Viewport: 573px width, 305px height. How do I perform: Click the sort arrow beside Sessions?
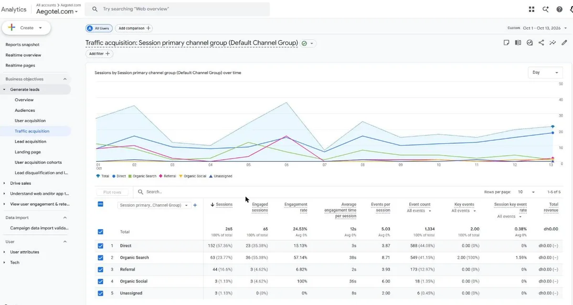click(x=212, y=205)
